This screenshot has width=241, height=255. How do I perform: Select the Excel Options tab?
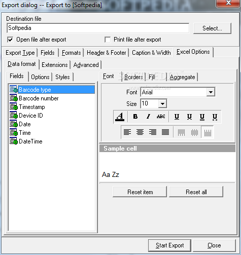[x=193, y=52]
